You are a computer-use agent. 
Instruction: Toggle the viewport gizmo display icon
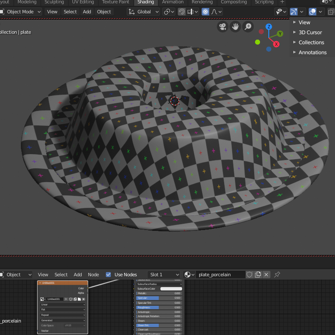[x=294, y=12]
